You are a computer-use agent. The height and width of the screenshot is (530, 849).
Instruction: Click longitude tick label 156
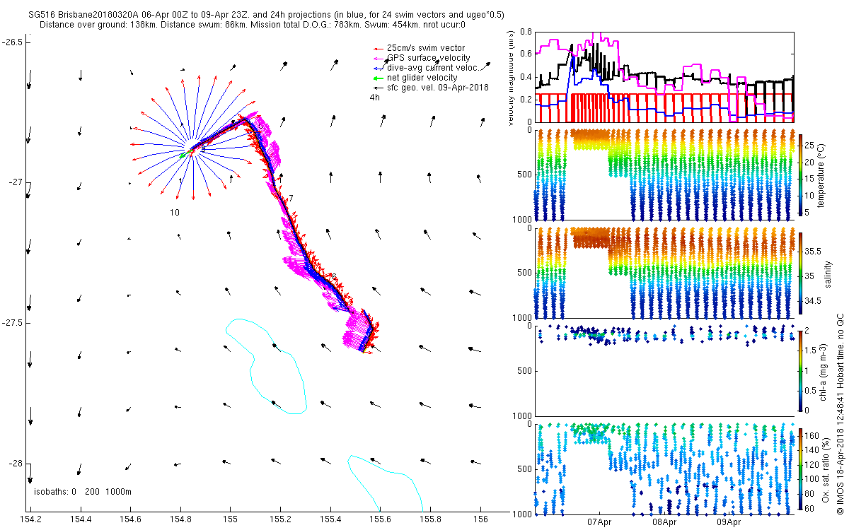click(481, 520)
